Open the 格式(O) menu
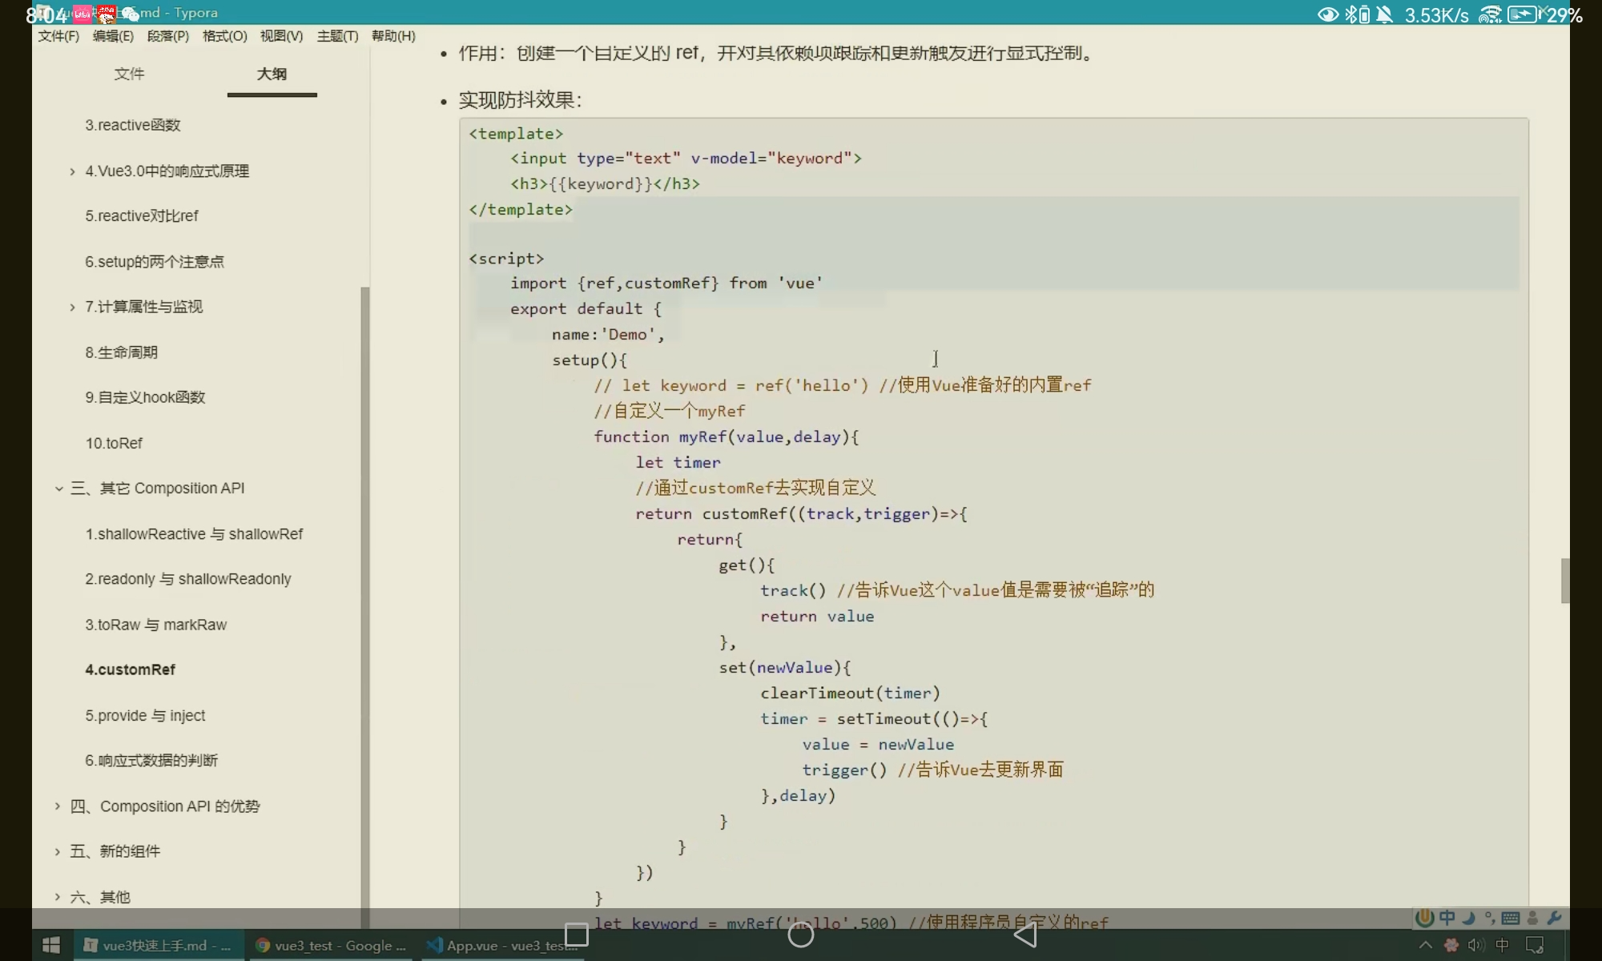1602x961 pixels. (x=224, y=36)
